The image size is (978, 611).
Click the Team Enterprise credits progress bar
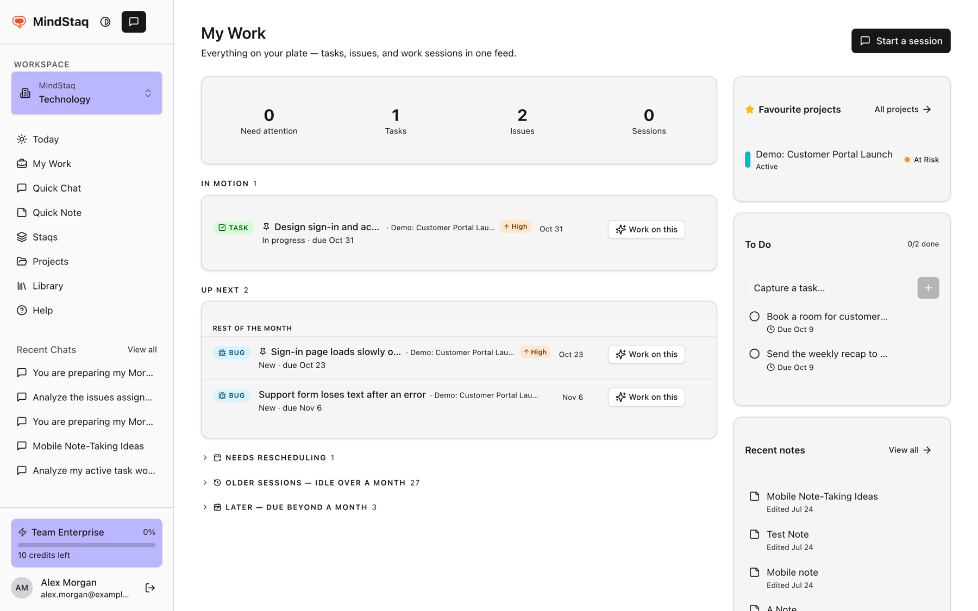click(x=86, y=545)
